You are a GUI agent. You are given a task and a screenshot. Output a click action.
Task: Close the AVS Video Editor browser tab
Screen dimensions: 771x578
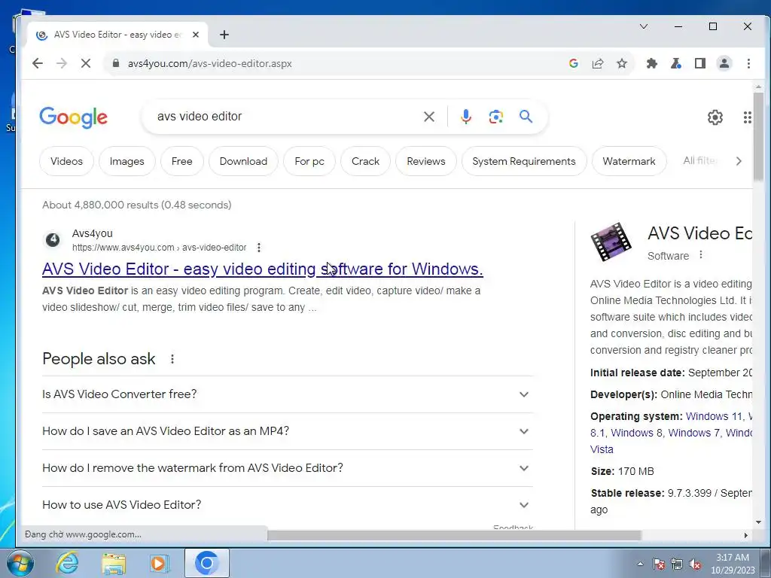coord(196,35)
